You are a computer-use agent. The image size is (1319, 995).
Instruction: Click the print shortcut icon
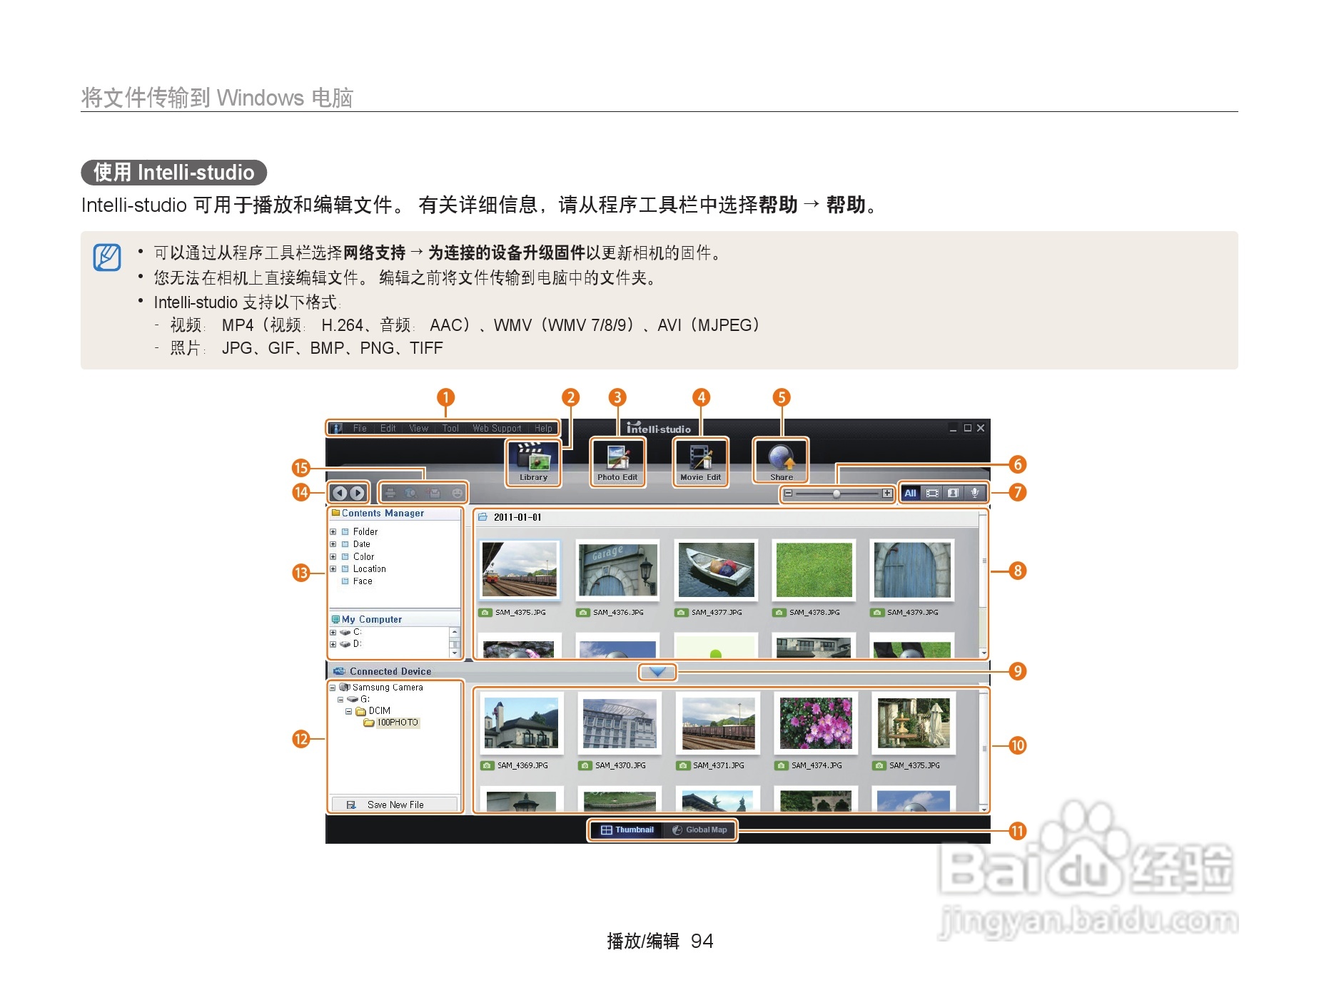coord(390,493)
